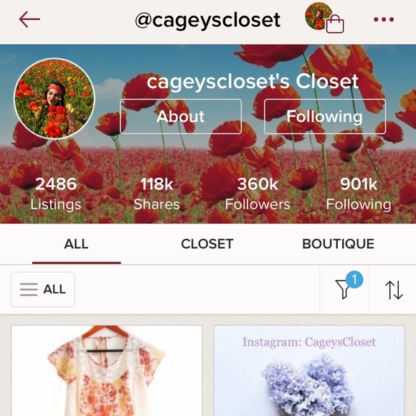
Task: Open the 118k Shares stat
Action: [x=156, y=194]
